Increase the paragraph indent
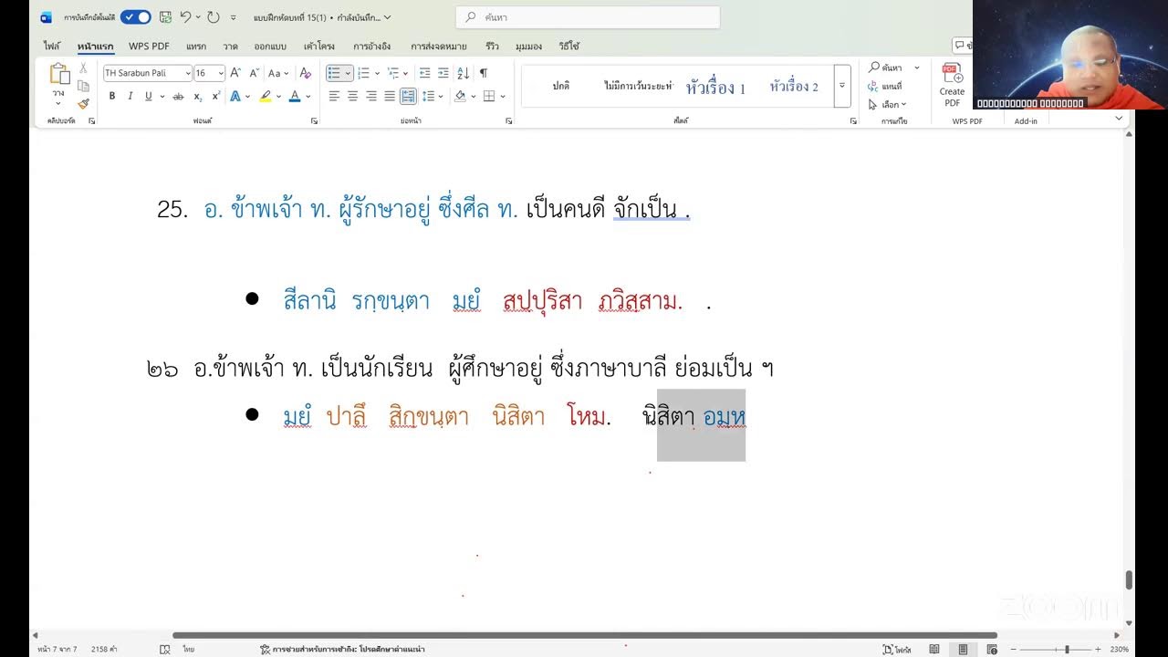This screenshot has width=1168, height=657. [443, 73]
